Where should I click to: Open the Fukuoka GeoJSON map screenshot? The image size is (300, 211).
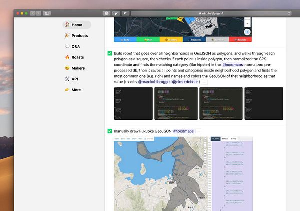[x=183, y=174]
